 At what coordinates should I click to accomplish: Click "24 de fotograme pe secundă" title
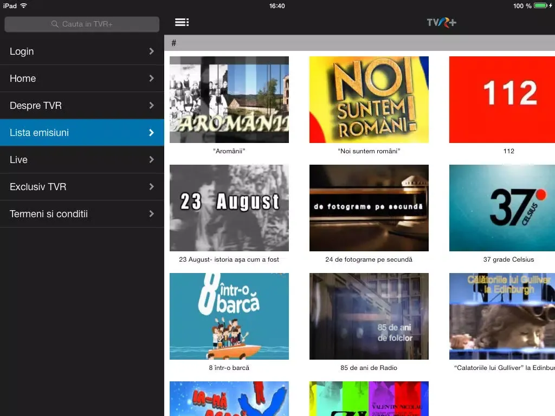pyautogui.click(x=369, y=259)
